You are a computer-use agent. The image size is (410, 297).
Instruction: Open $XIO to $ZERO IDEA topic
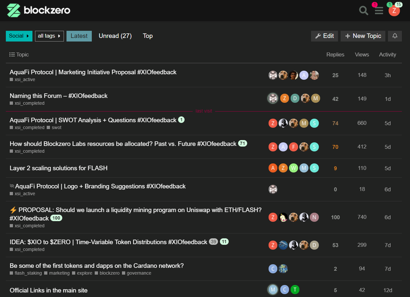click(108, 242)
